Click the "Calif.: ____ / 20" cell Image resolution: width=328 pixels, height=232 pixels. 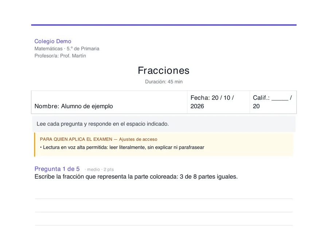[273, 102]
